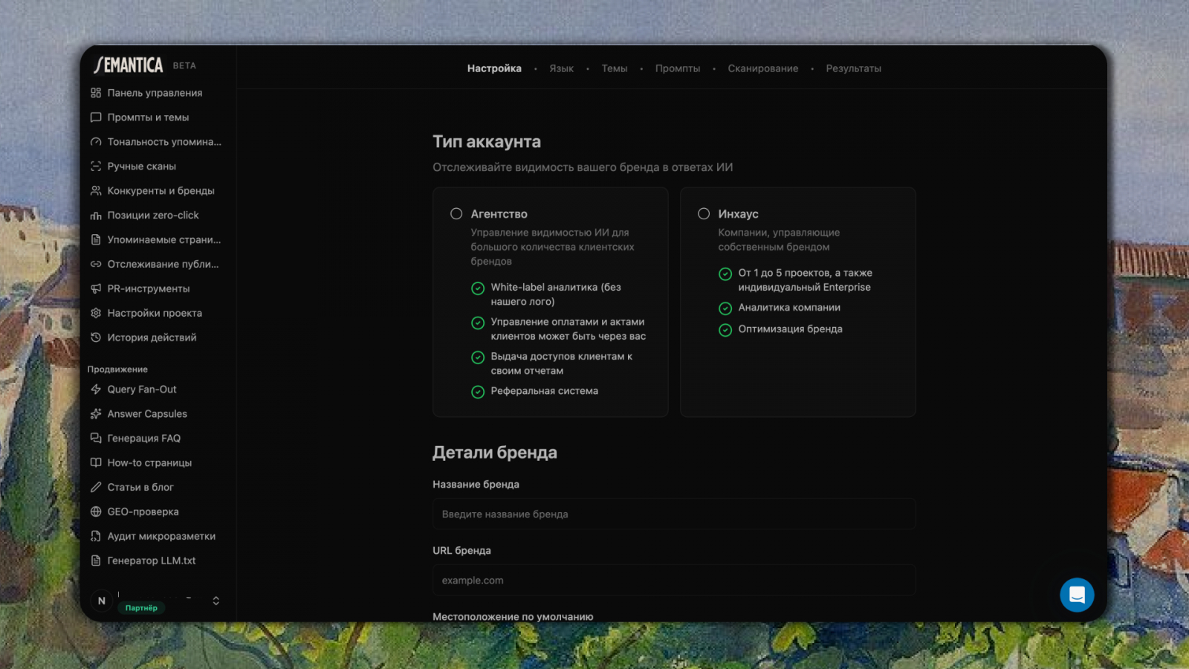Image resolution: width=1189 pixels, height=669 pixels.
Task: Open Промпты и темы chat icon
Action: click(96, 117)
